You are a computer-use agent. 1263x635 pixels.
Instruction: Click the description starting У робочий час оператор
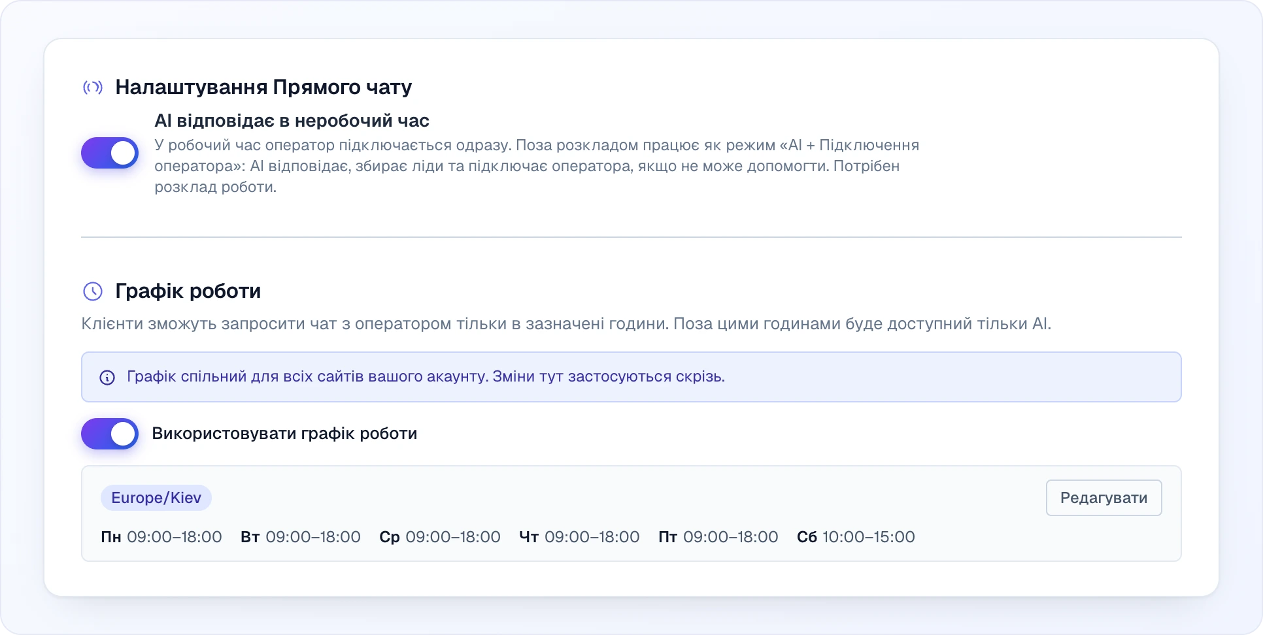click(x=537, y=166)
